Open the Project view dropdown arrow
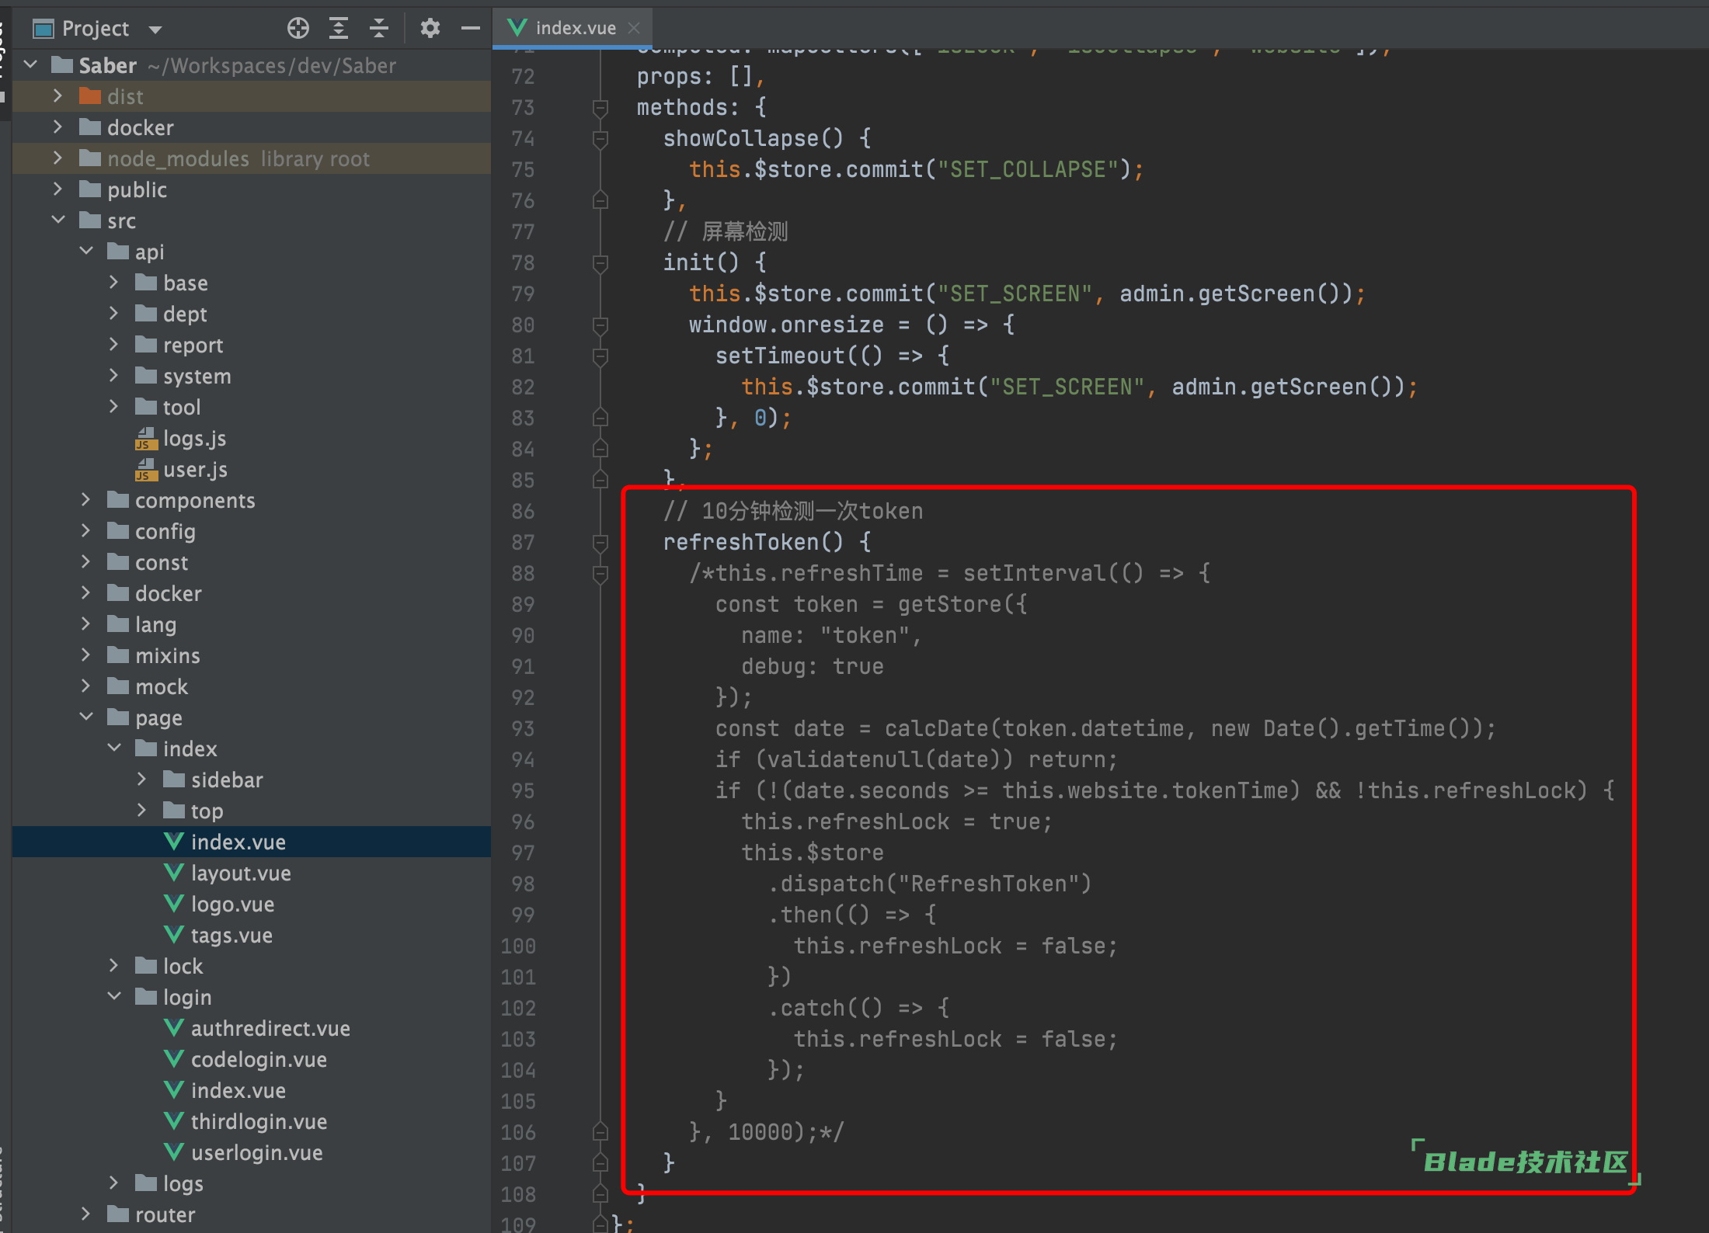 pyautogui.click(x=155, y=30)
